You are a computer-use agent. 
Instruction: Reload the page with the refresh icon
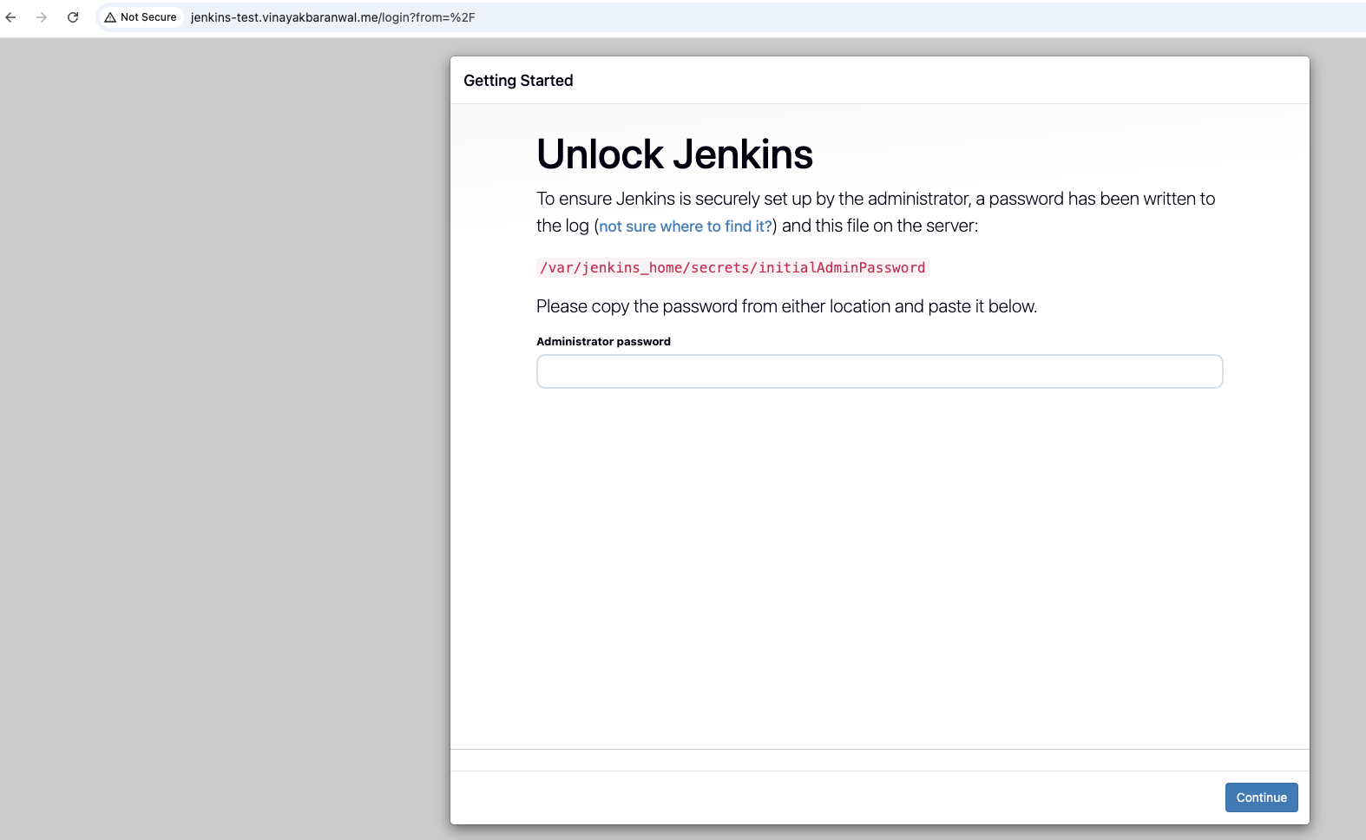[x=73, y=17]
